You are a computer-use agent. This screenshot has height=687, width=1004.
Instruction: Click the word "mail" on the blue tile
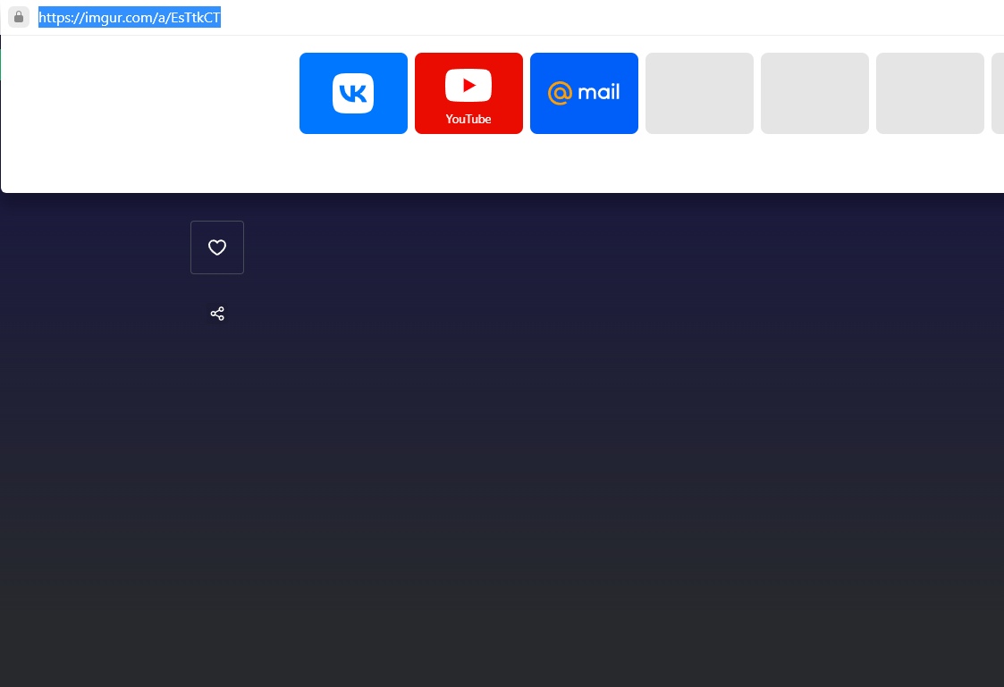[x=599, y=92]
